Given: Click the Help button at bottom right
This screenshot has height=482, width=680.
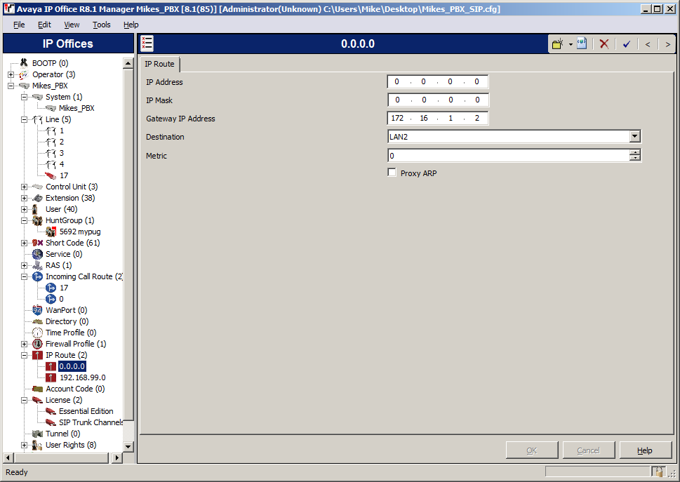Looking at the screenshot, I should click(644, 450).
